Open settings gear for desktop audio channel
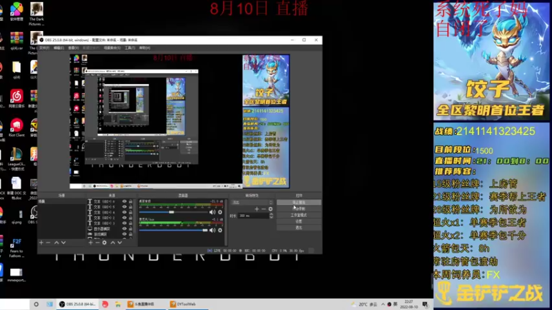 point(220,212)
